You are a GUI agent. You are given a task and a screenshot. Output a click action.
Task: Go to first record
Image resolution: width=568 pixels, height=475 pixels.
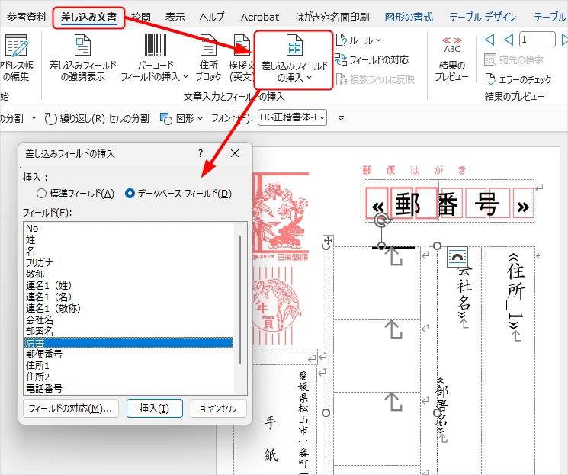click(488, 40)
